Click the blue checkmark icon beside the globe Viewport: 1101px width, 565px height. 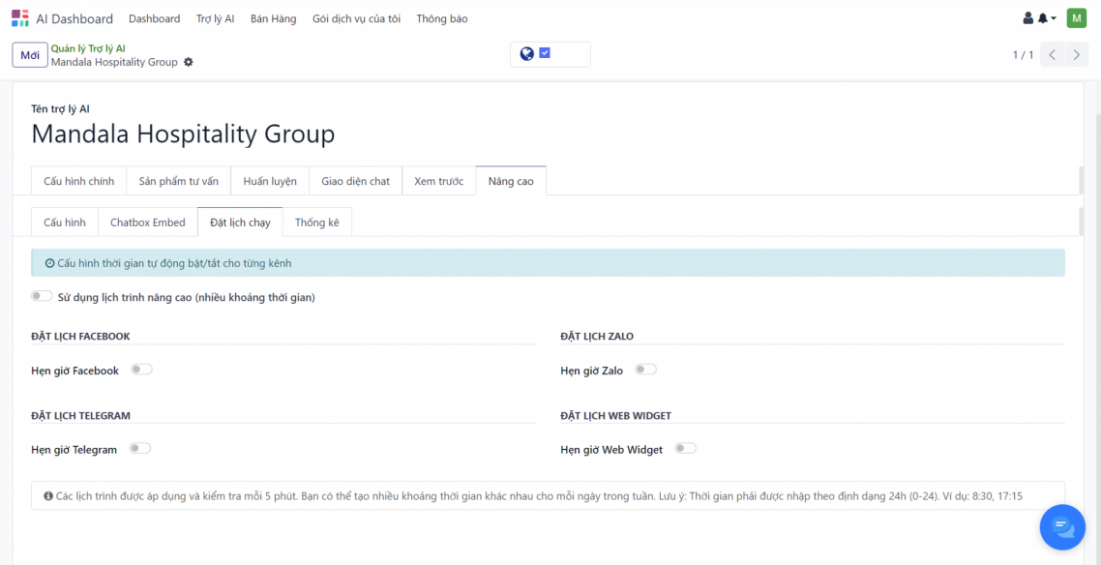coord(545,54)
